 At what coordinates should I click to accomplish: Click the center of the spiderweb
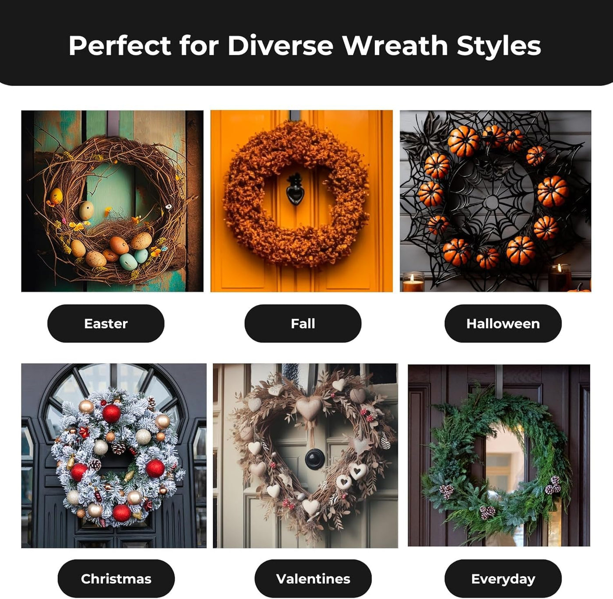pos(492,202)
